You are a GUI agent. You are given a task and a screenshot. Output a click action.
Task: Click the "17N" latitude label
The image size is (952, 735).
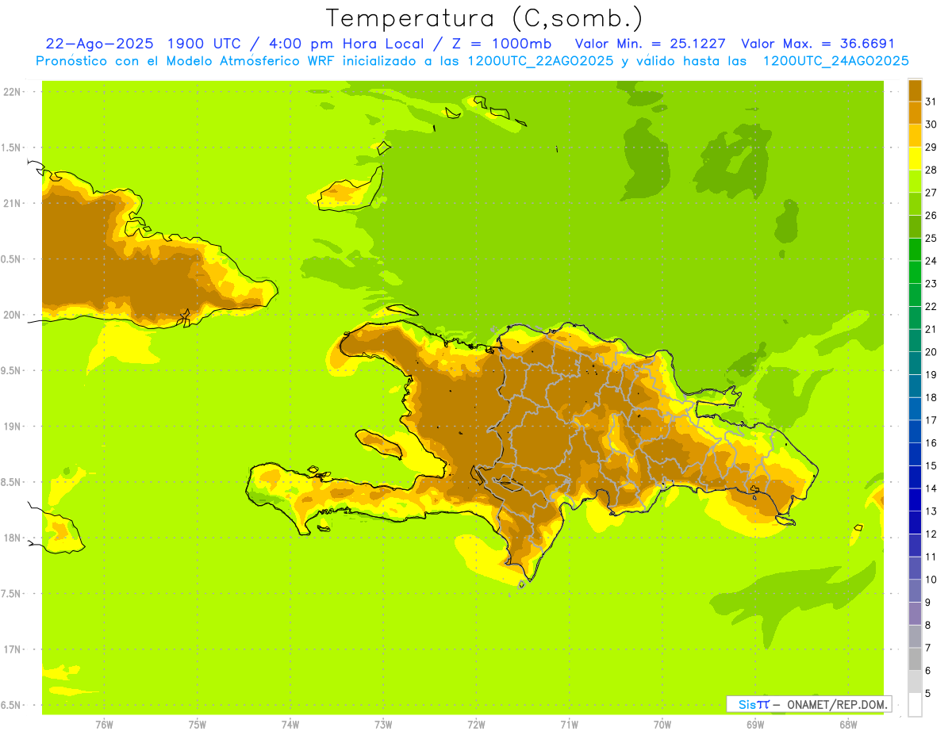(11, 649)
